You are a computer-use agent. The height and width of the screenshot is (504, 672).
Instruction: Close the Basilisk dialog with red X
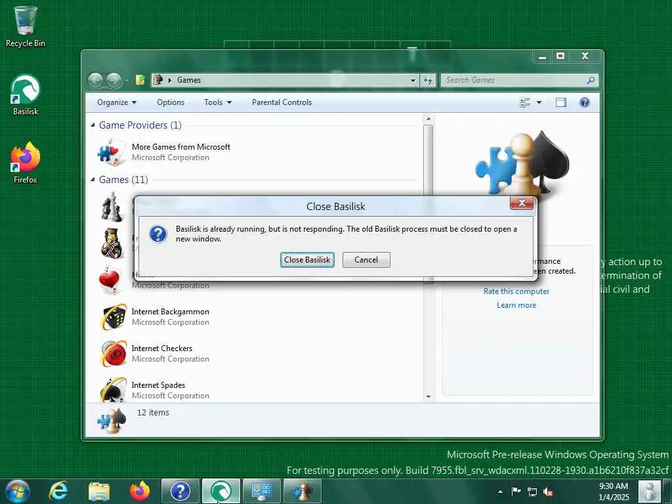pyautogui.click(x=522, y=203)
